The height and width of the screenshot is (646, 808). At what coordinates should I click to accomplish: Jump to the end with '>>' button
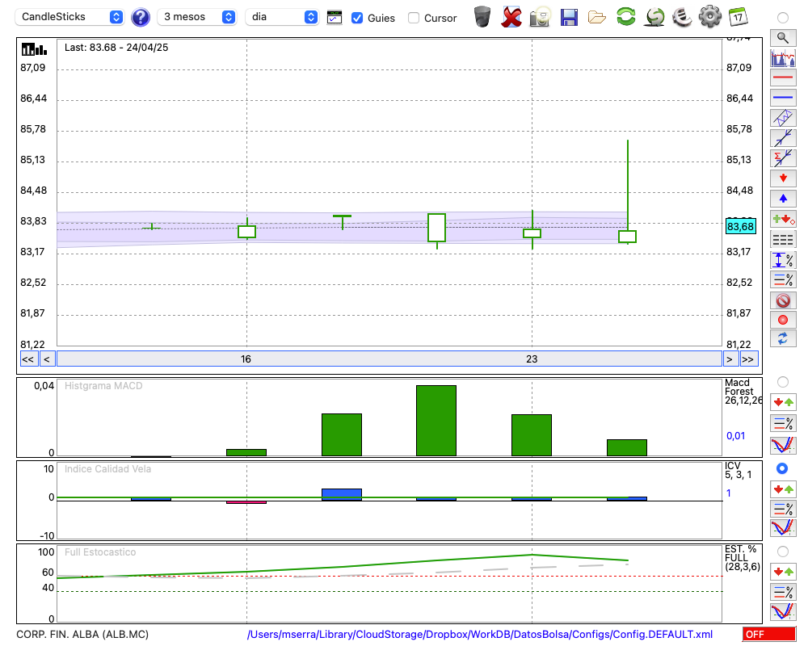pyautogui.click(x=749, y=359)
